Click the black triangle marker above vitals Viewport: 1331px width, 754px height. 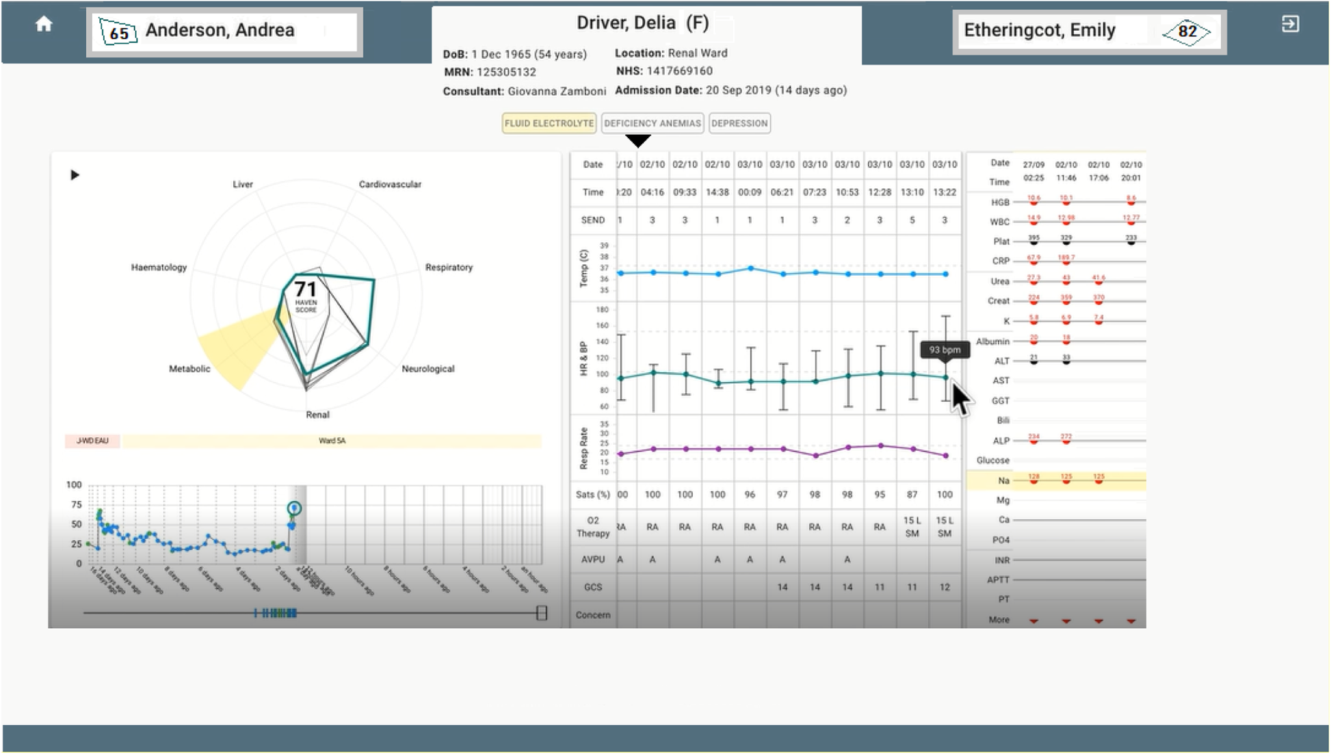tap(638, 142)
